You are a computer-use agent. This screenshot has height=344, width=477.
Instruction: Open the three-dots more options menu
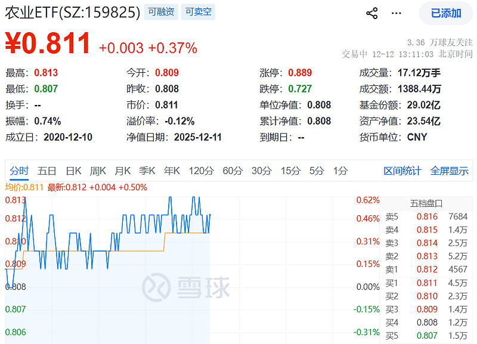point(396,13)
